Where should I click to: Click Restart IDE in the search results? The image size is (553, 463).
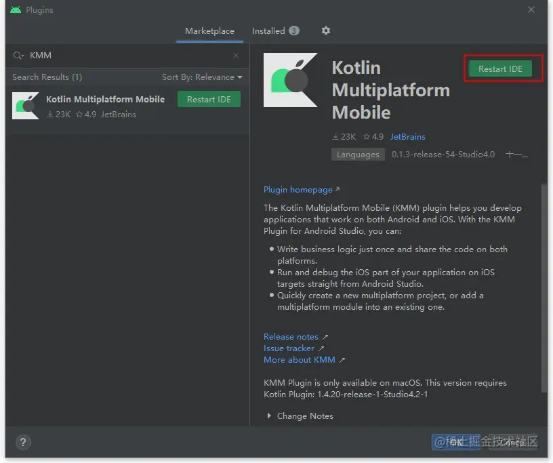pos(209,99)
